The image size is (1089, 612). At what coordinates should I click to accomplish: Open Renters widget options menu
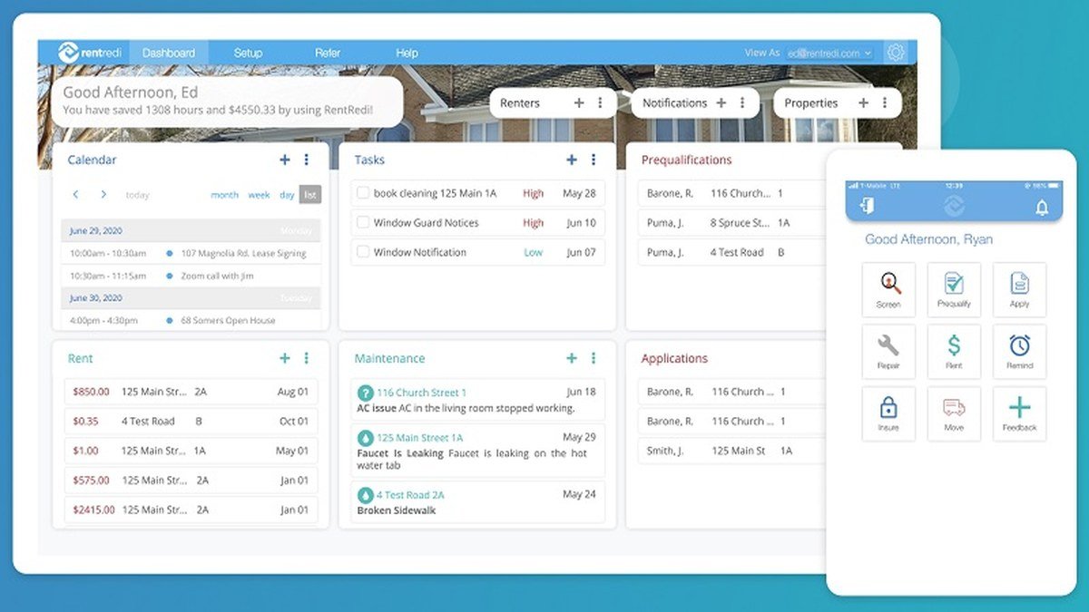click(x=600, y=103)
